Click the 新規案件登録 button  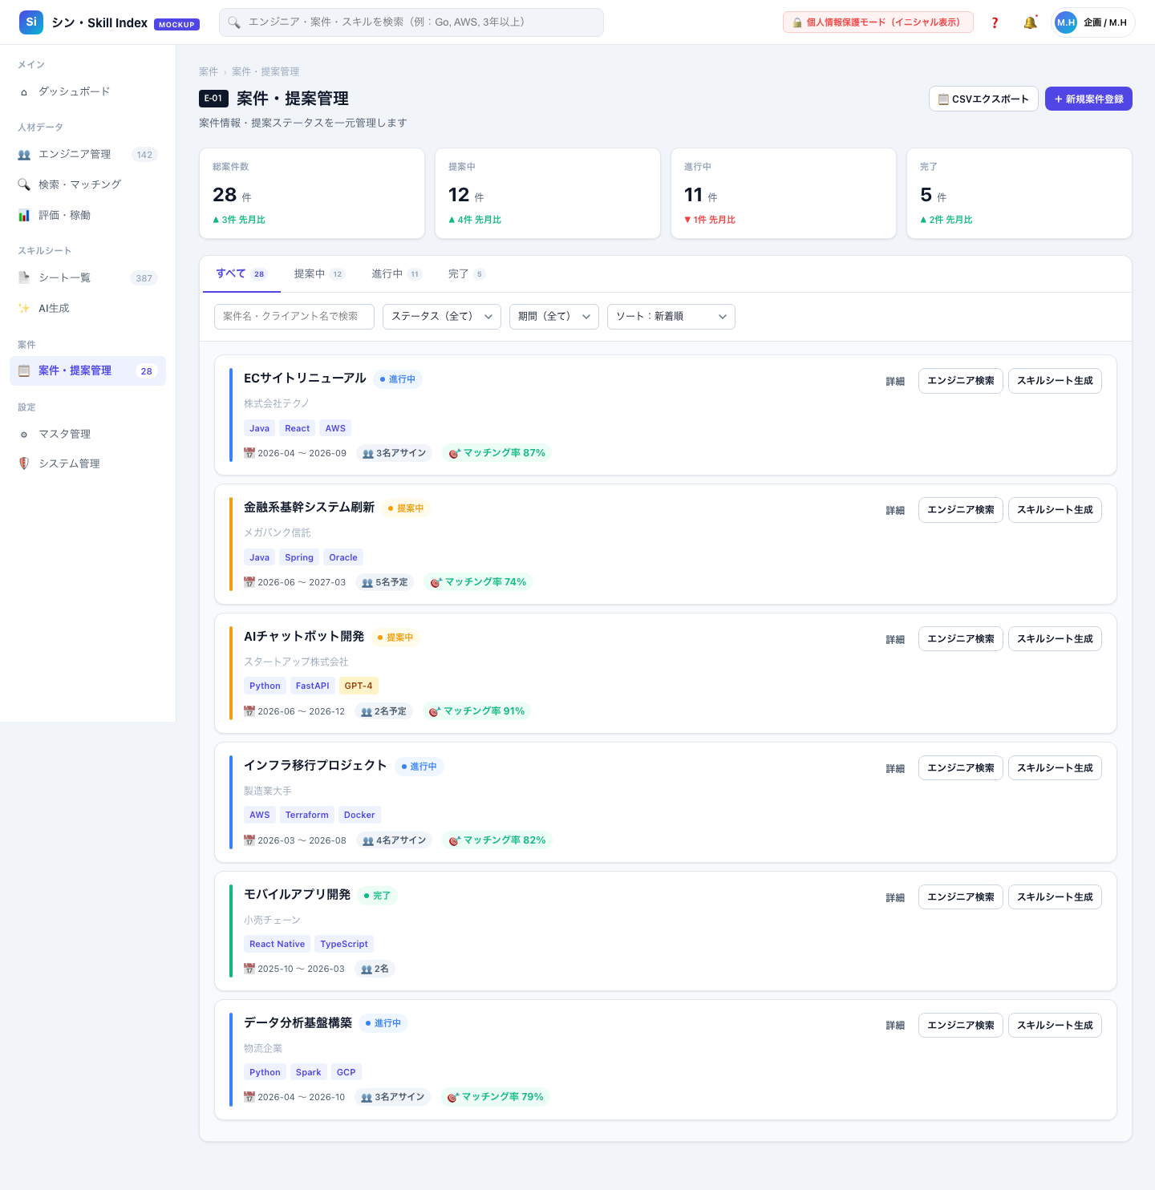tap(1088, 99)
